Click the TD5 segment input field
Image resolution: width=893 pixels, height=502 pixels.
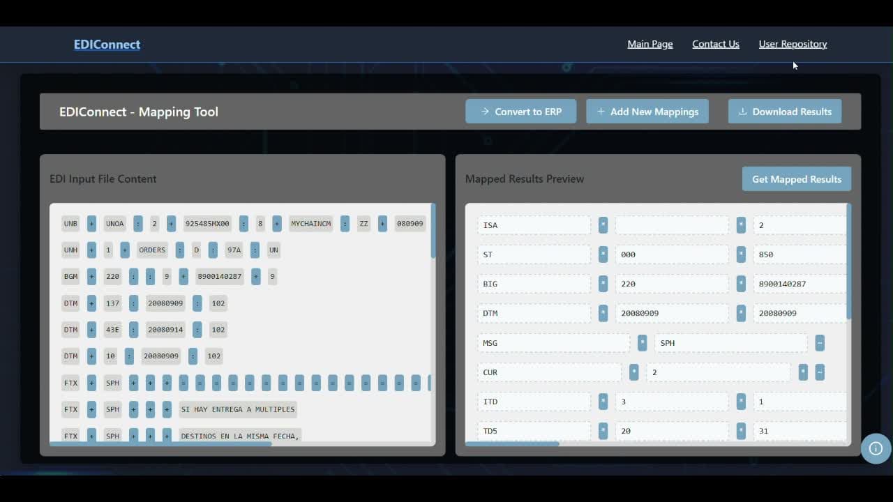point(534,431)
